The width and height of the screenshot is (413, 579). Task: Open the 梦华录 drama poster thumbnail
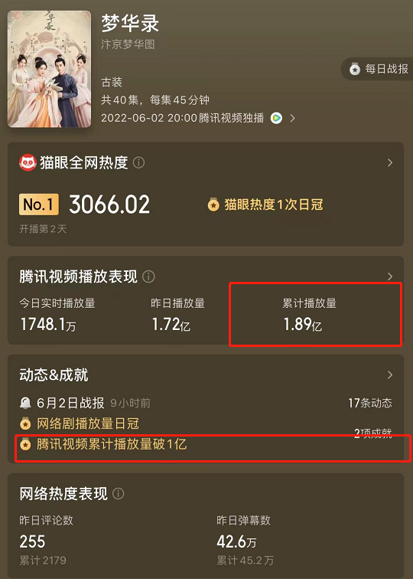pyautogui.click(x=50, y=69)
